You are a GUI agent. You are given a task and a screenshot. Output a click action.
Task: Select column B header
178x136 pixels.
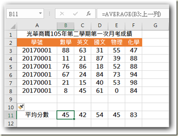click(x=65, y=26)
